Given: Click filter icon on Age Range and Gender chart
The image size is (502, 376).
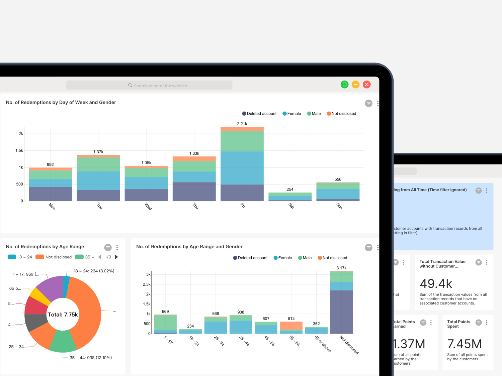Looking at the screenshot, I should click(x=368, y=248).
